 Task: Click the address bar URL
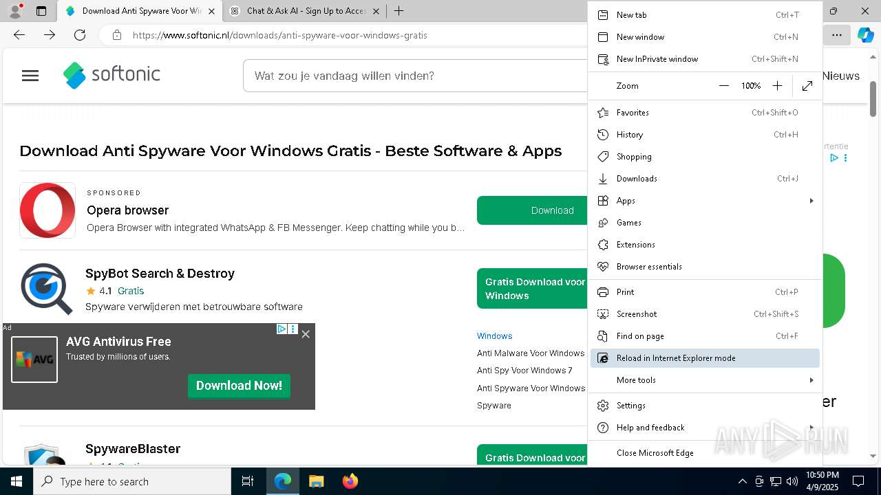pyautogui.click(x=279, y=35)
